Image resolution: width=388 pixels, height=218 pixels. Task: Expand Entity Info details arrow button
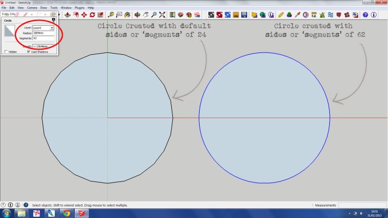[x=54, y=20]
